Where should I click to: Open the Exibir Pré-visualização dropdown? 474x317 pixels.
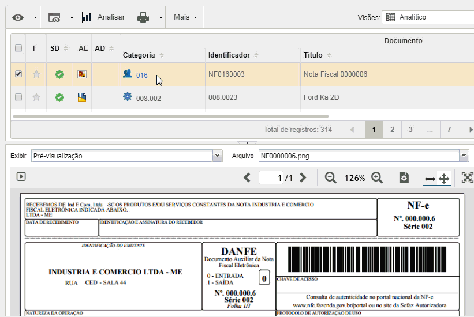pos(217,156)
